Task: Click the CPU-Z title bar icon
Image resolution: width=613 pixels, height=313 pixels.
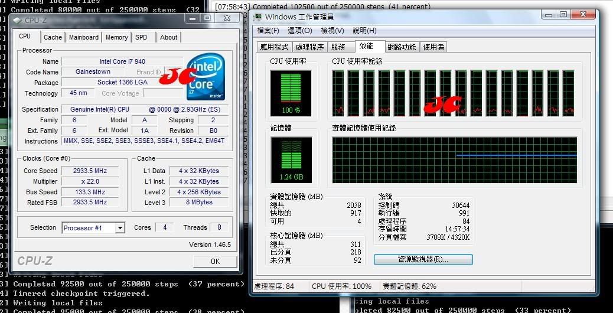Action: coord(18,20)
